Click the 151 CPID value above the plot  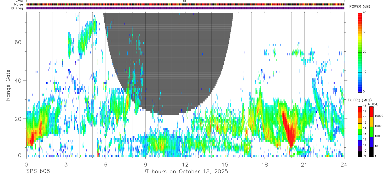tap(185, 1)
